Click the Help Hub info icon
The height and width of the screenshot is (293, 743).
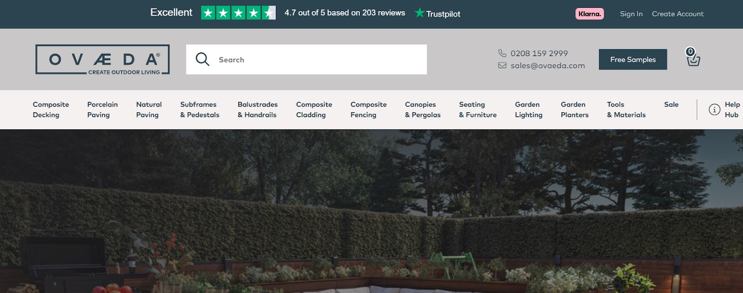pyautogui.click(x=714, y=109)
